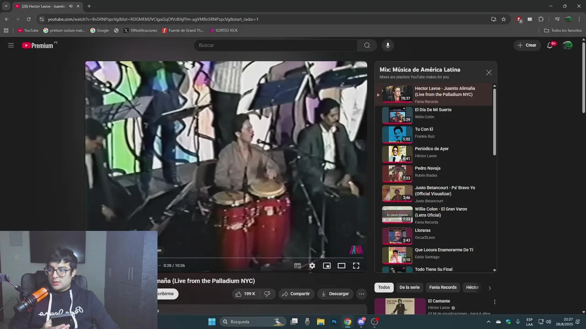Close the Mix playlist panel

(489, 73)
